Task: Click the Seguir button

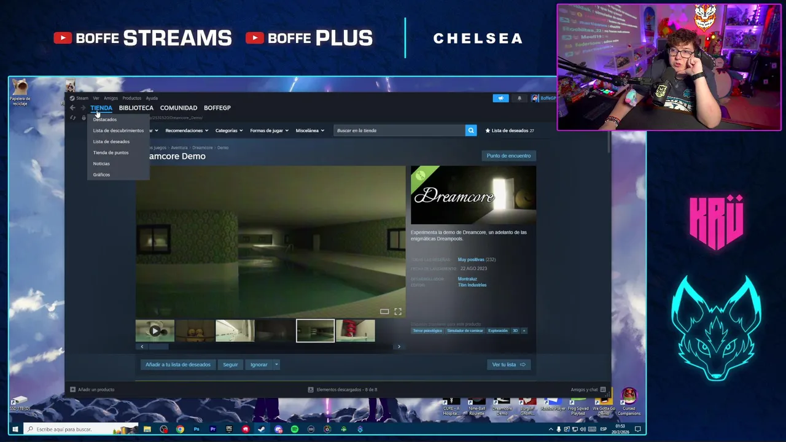Action: pos(230,365)
